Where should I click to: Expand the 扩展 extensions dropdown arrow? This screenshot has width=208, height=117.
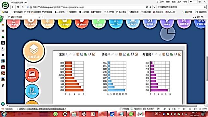tap(194, 12)
